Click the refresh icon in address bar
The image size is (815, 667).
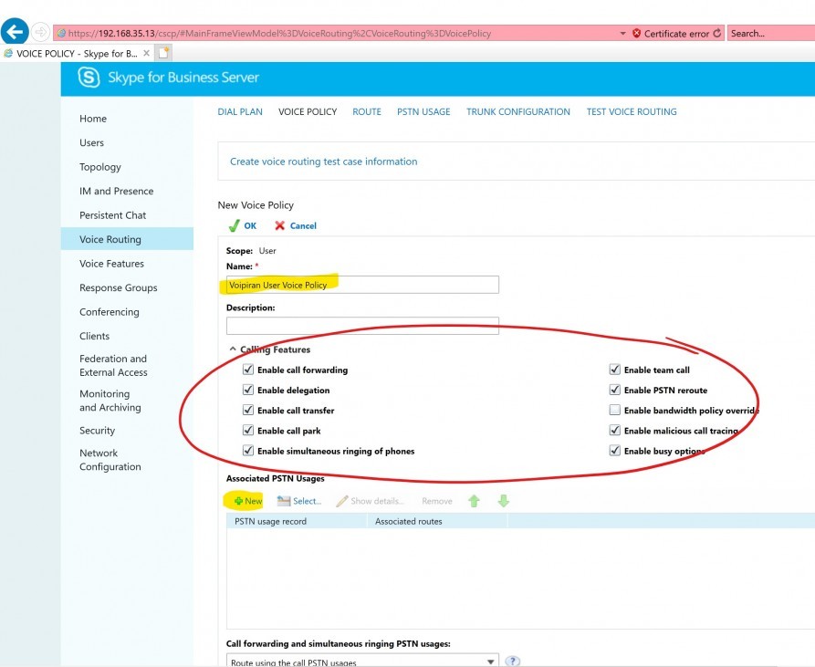[x=717, y=33]
